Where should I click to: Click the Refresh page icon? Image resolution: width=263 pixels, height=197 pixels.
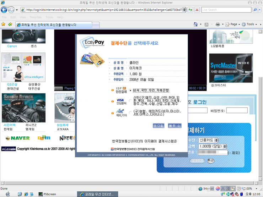pos(190,10)
